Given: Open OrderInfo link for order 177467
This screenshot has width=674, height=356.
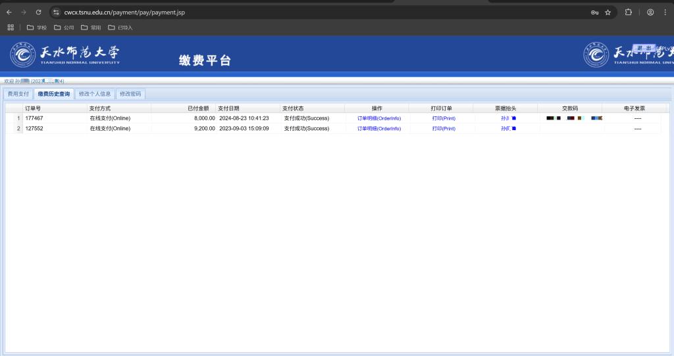Looking at the screenshot, I should (x=378, y=118).
